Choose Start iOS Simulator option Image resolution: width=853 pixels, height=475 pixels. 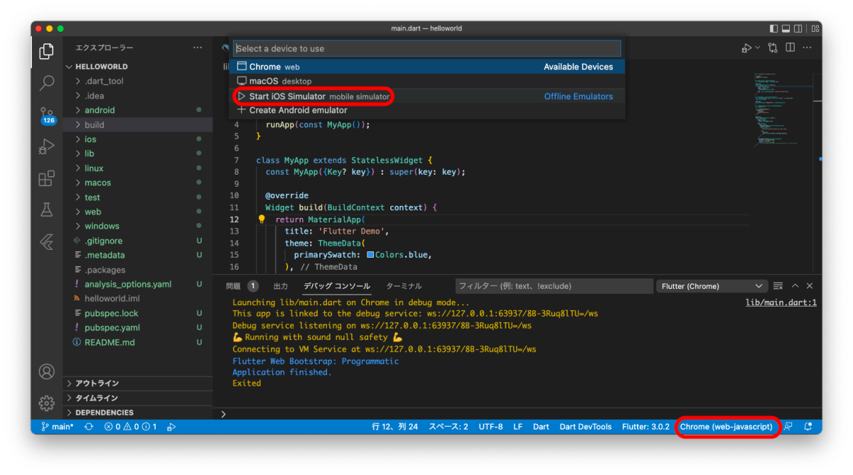click(427, 97)
